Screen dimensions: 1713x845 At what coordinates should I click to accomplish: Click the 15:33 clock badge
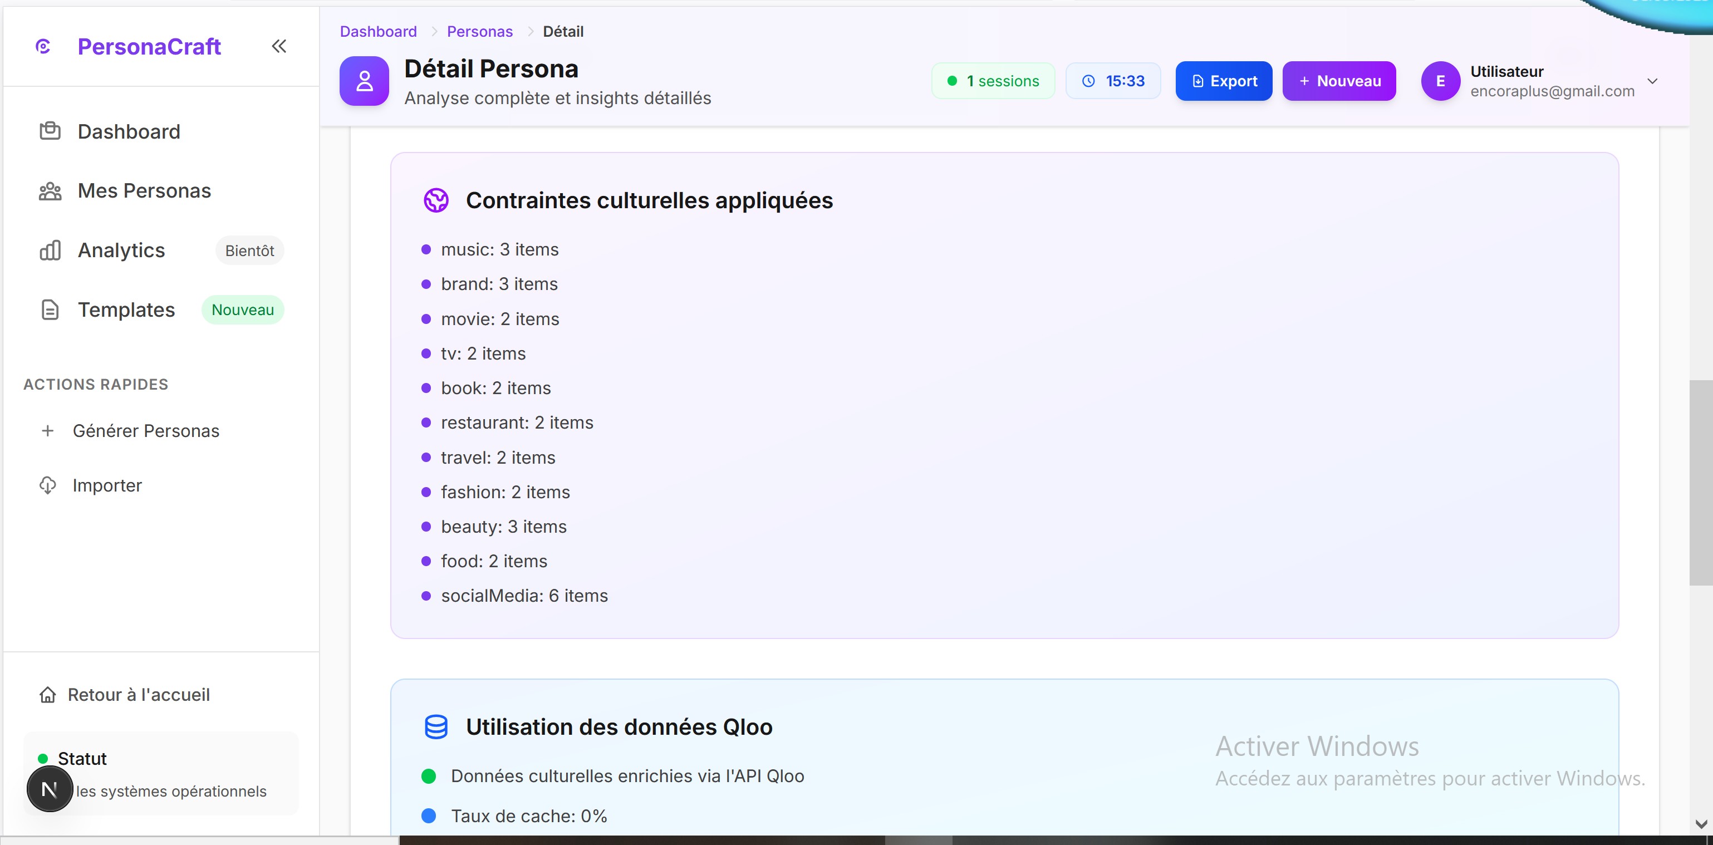(x=1112, y=81)
